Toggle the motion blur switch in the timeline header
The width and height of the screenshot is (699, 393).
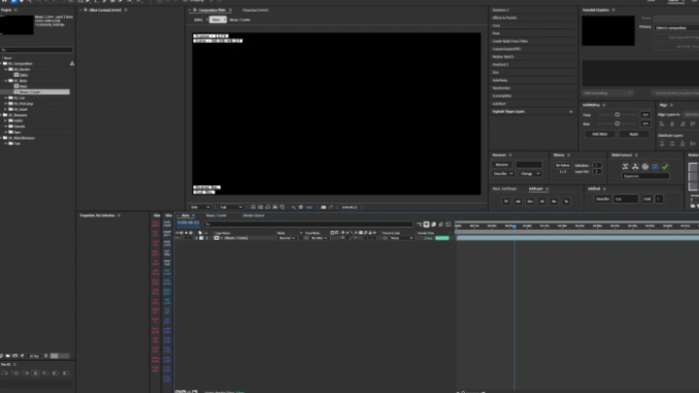441,224
